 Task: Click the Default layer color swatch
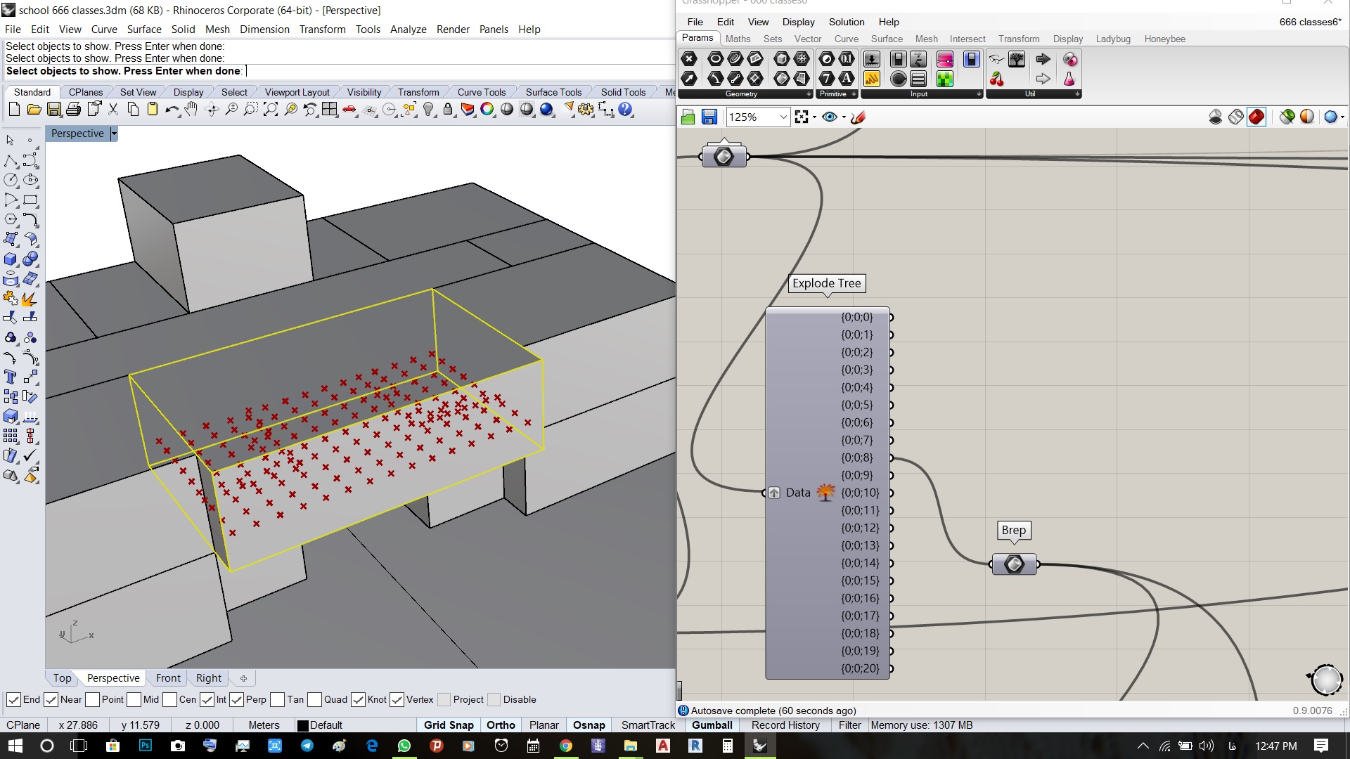[303, 725]
